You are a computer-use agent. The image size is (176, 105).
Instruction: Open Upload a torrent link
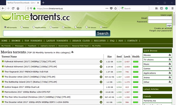pos(48,46)
